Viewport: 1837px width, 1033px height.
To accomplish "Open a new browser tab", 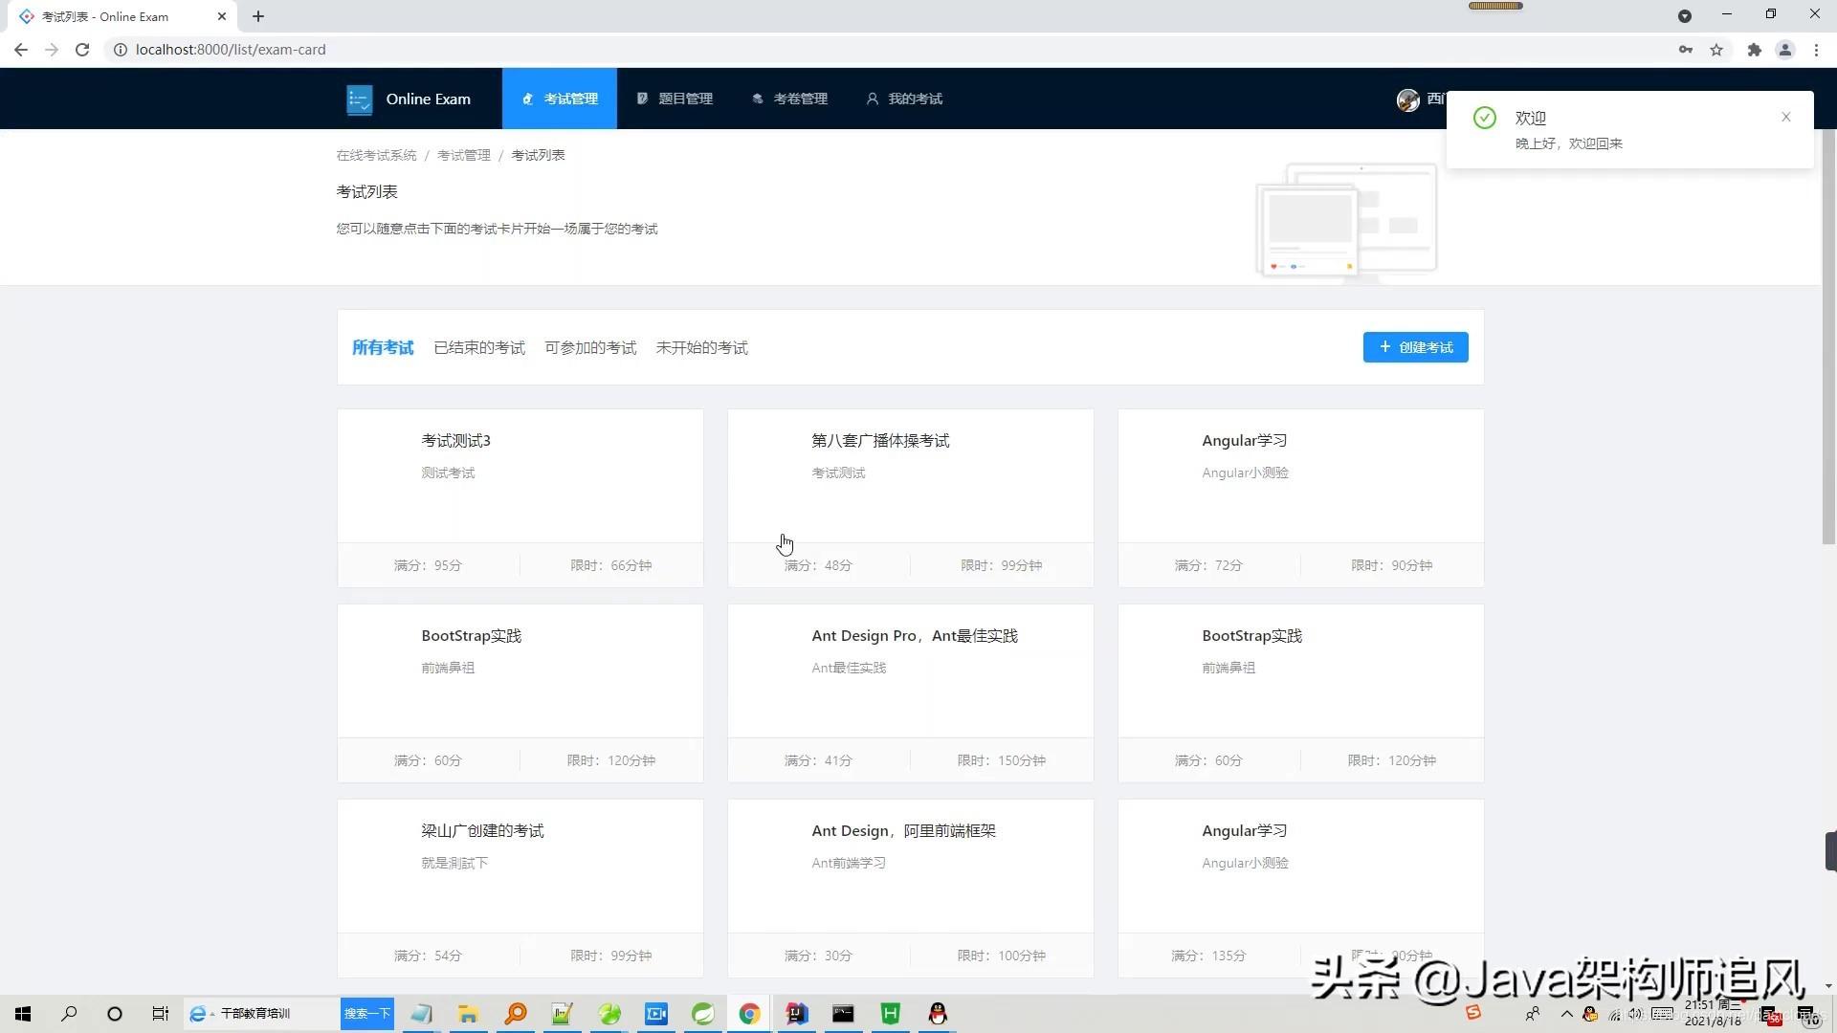I will (x=258, y=16).
